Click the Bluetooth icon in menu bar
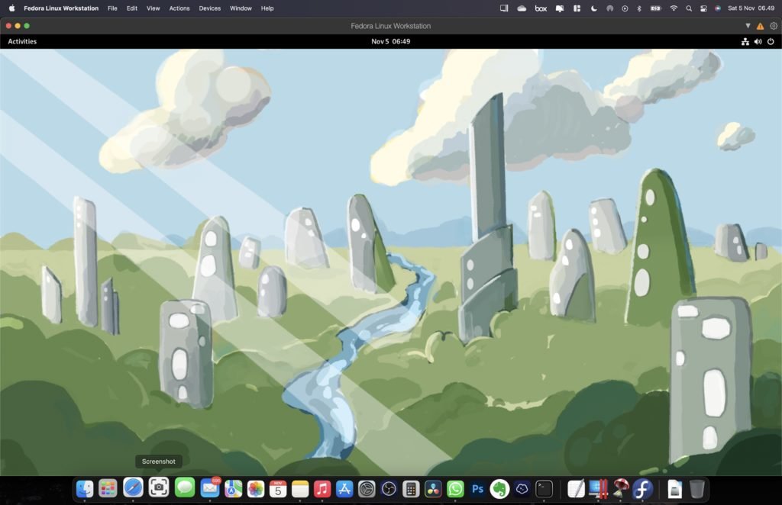 click(x=639, y=8)
